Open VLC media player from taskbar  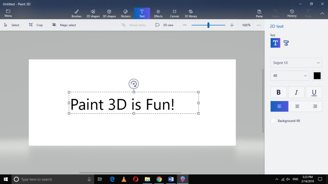coord(124,179)
